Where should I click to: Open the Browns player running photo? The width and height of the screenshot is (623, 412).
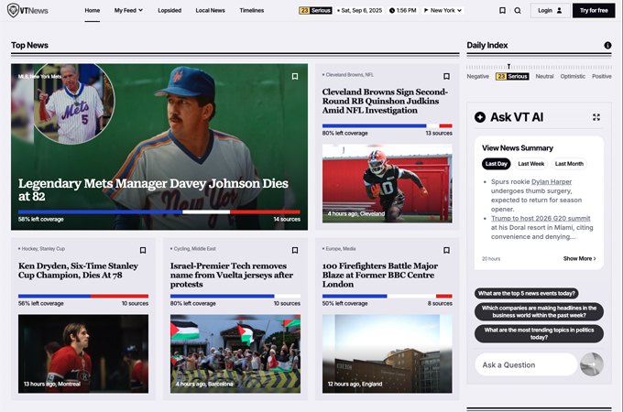coord(387,183)
